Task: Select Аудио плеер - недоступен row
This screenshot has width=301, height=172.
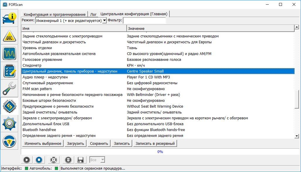Action: pos(158,77)
